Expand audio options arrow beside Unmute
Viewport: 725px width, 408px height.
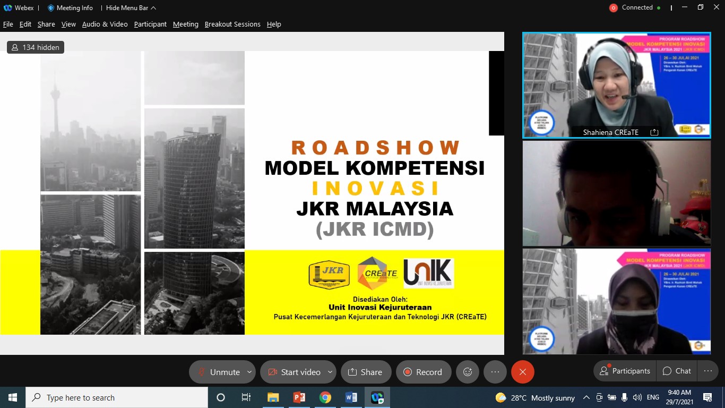point(249,372)
